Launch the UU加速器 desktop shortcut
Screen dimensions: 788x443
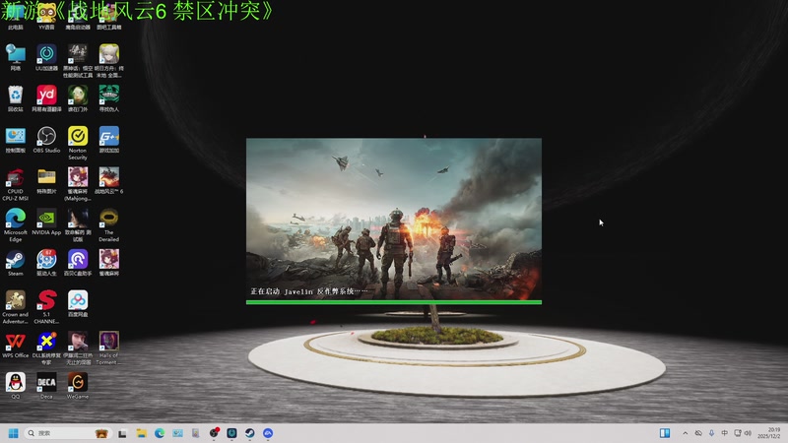[46, 57]
